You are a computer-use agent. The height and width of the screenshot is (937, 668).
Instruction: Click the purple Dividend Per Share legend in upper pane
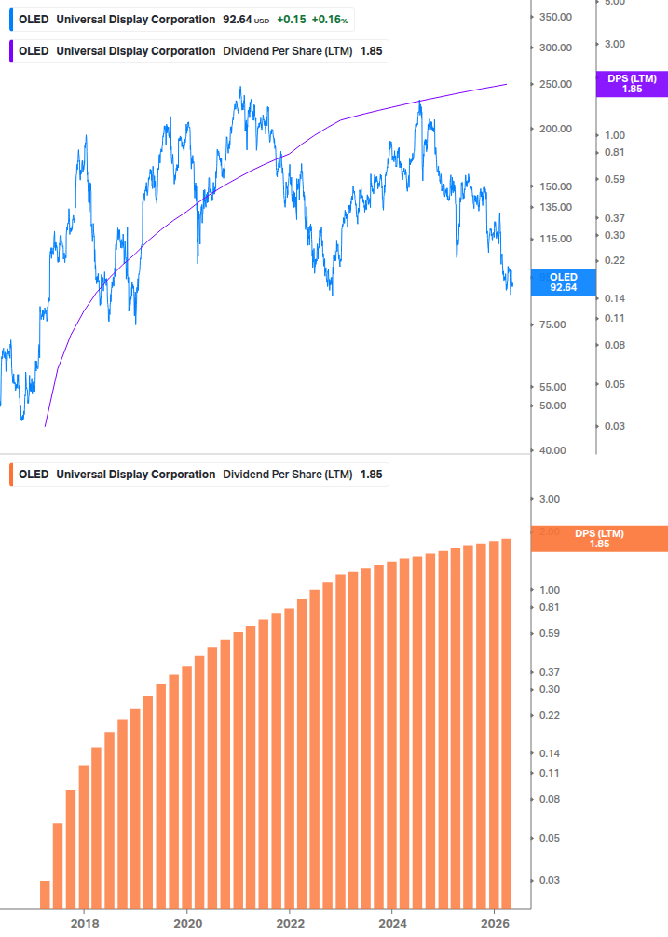point(198,51)
